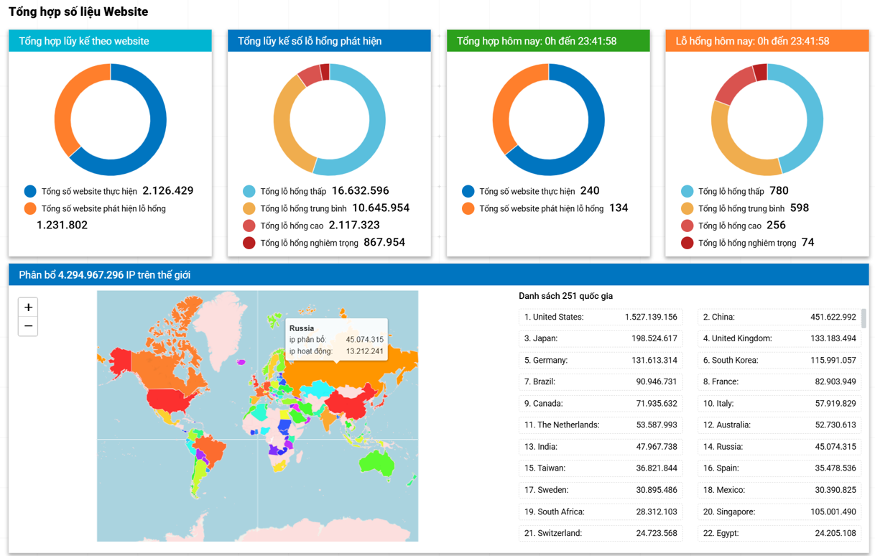Click the country list scrollbar

[864, 318]
